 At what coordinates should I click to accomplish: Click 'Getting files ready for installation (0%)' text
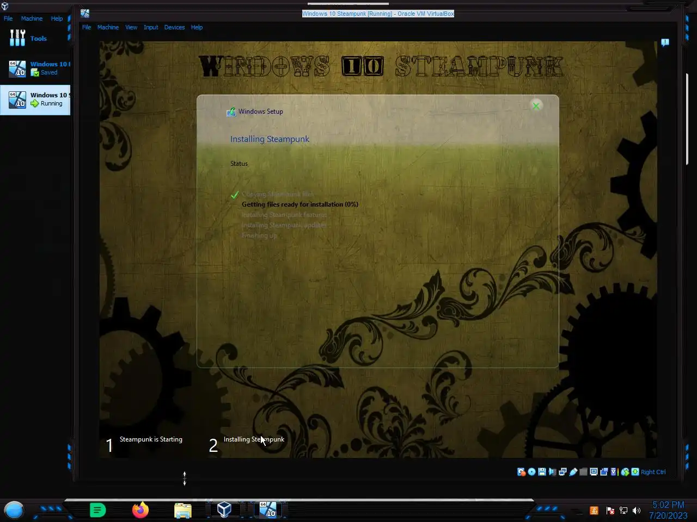coord(300,204)
